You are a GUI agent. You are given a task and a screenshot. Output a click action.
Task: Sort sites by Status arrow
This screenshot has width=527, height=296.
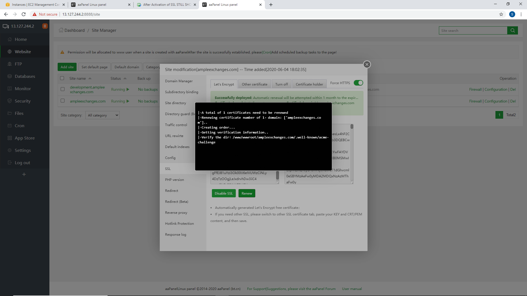(x=125, y=78)
